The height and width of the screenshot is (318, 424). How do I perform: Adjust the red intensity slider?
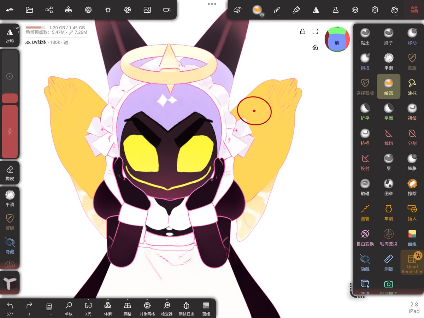[x=10, y=131]
